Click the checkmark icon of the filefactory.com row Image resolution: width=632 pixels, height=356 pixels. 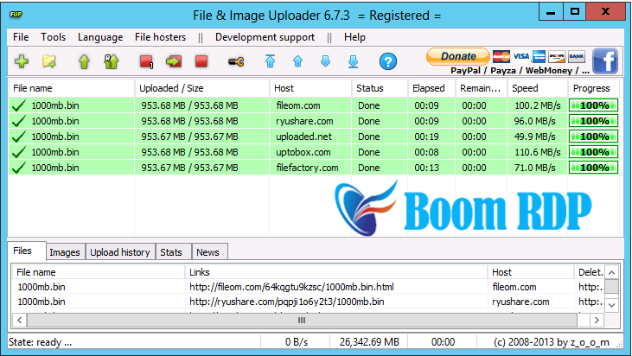click(x=18, y=168)
